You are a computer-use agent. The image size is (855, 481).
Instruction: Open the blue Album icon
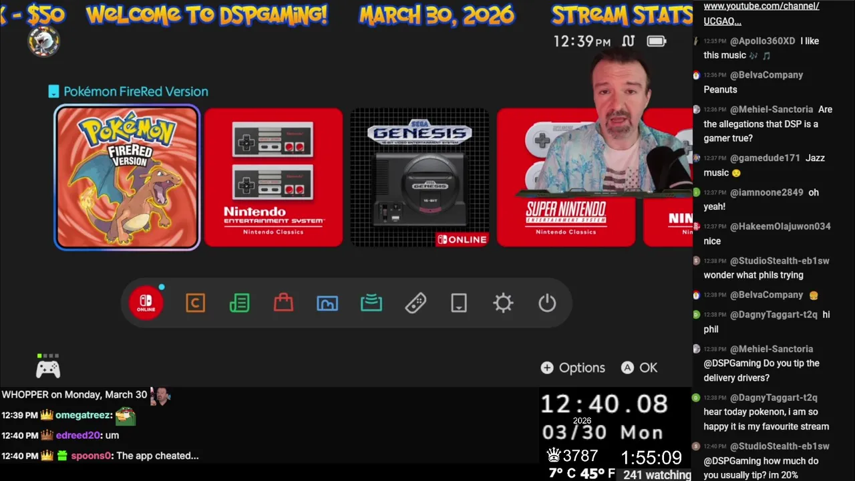coord(327,303)
